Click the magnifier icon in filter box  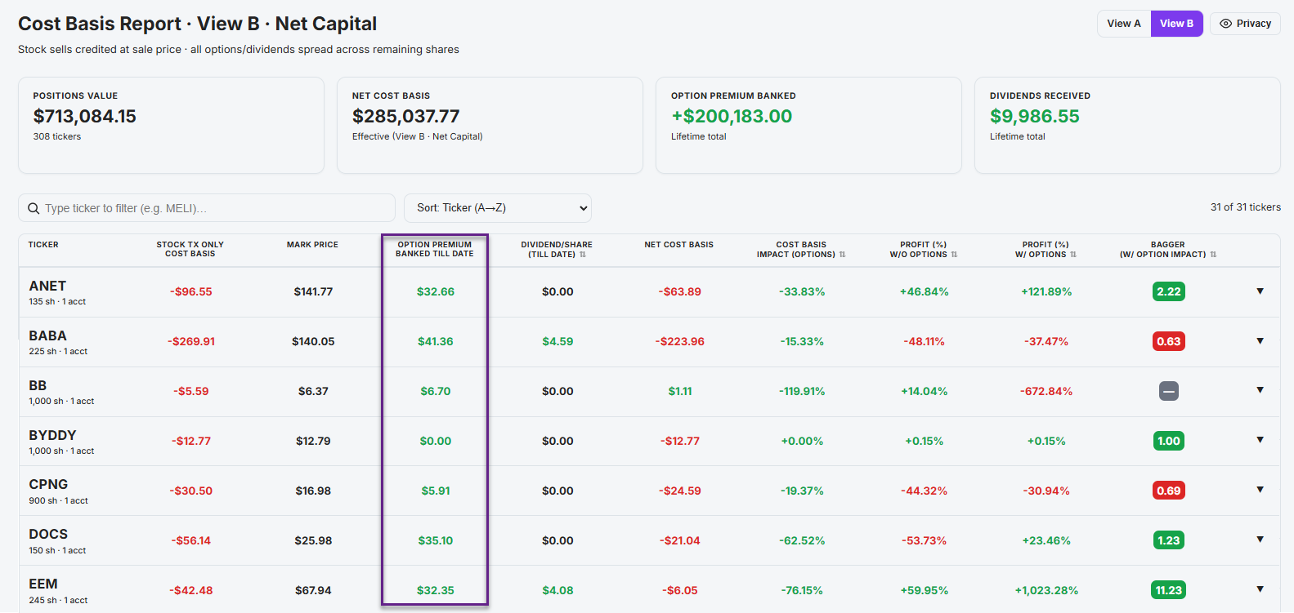[34, 208]
